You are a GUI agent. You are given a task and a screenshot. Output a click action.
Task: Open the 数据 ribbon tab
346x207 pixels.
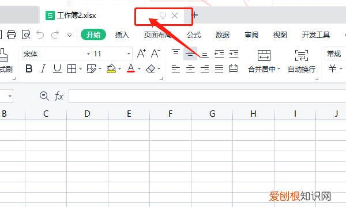point(223,34)
